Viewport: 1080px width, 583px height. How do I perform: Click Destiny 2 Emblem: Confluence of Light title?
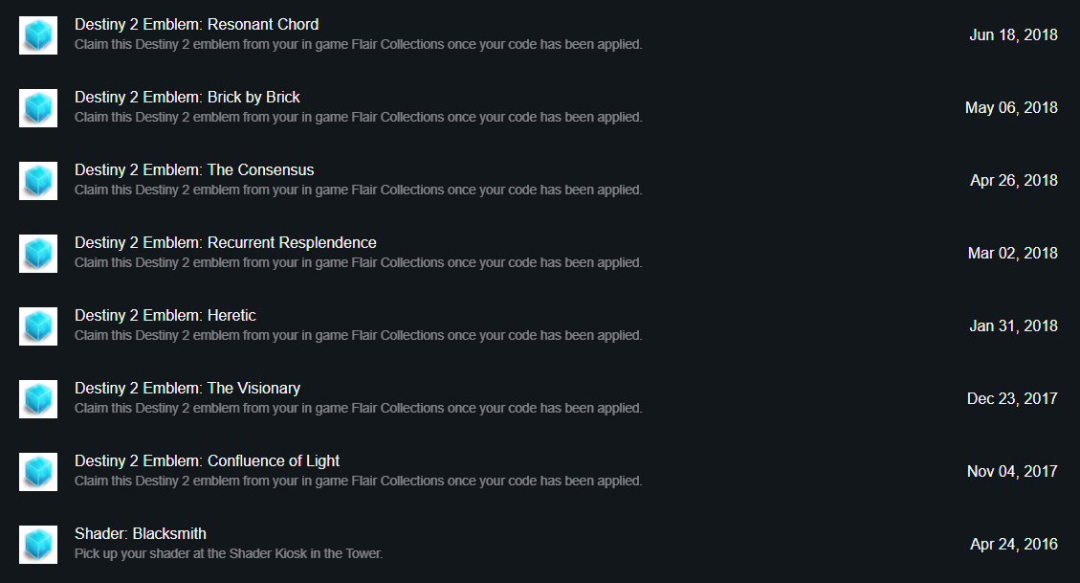pos(208,460)
